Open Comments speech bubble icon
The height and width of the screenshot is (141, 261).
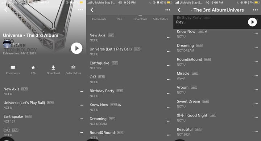point(13,67)
